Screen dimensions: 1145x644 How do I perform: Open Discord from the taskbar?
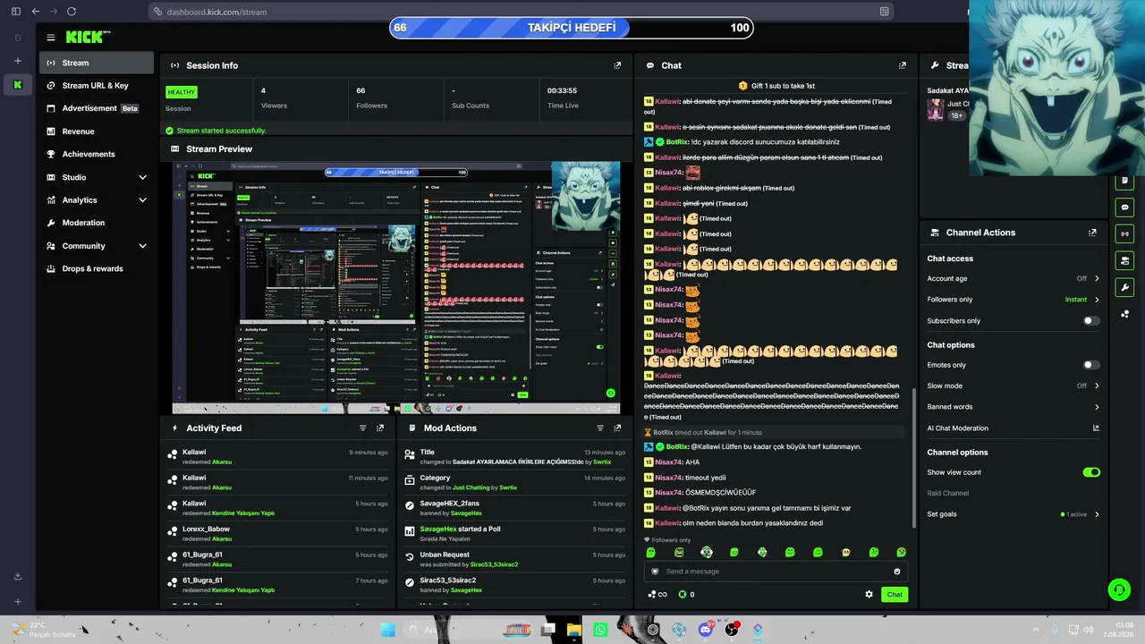[706, 630]
